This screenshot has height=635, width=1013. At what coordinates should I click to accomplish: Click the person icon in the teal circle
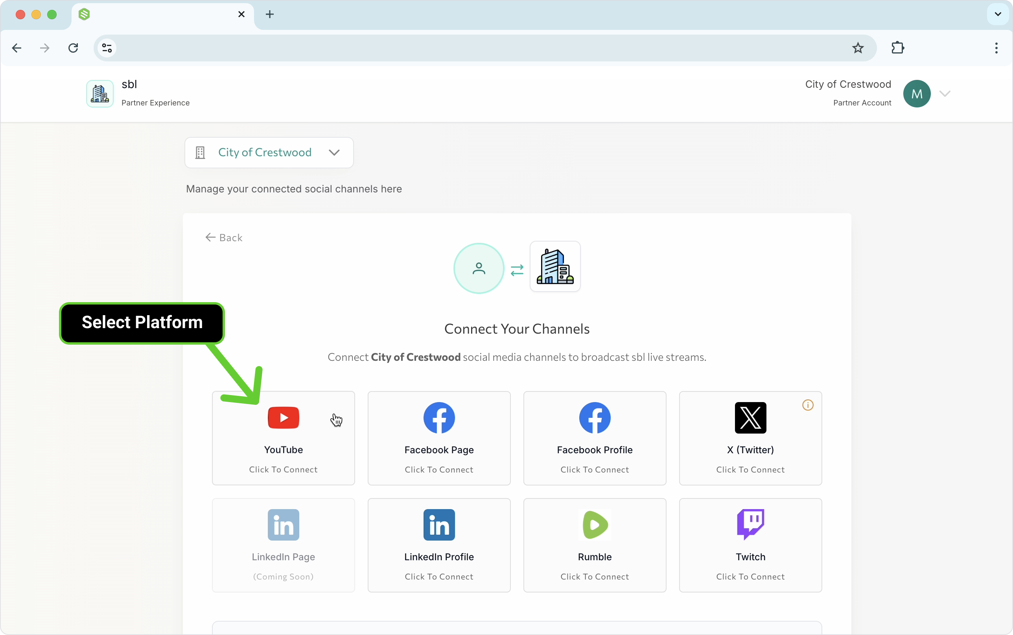click(479, 268)
